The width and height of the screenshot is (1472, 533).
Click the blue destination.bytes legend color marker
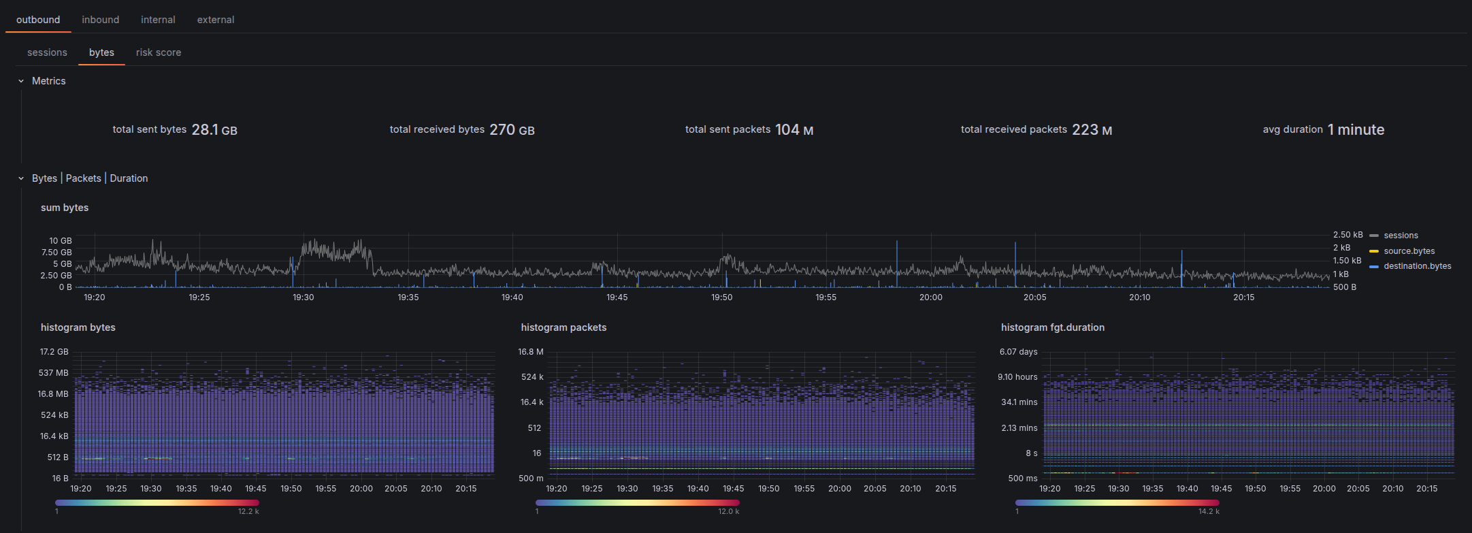[x=1374, y=266]
